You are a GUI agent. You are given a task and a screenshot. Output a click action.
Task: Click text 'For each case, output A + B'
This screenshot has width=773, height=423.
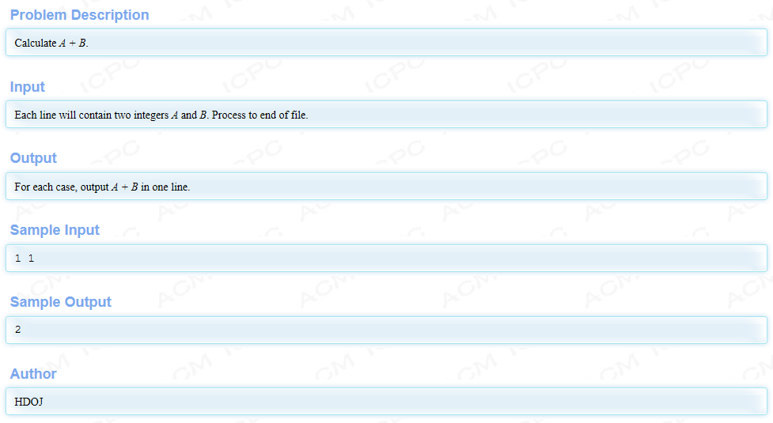pyautogui.click(x=76, y=187)
